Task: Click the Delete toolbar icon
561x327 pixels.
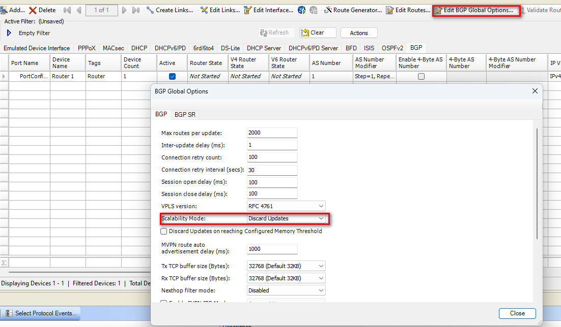Action: click(33, 10)
